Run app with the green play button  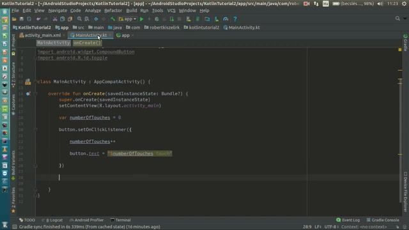pos(141,19)
